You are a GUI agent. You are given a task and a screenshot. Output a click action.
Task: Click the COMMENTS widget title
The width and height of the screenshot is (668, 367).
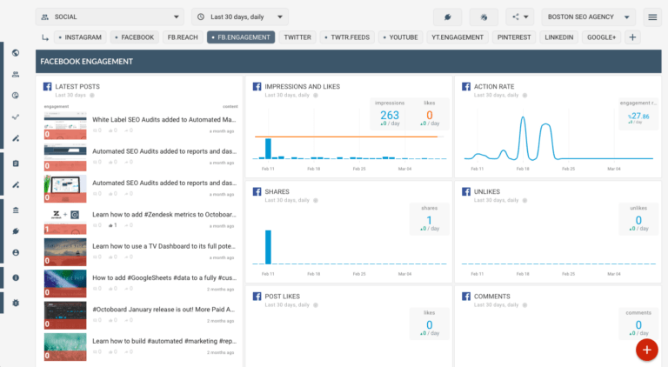pyautogui.click(x=491, y=297)
